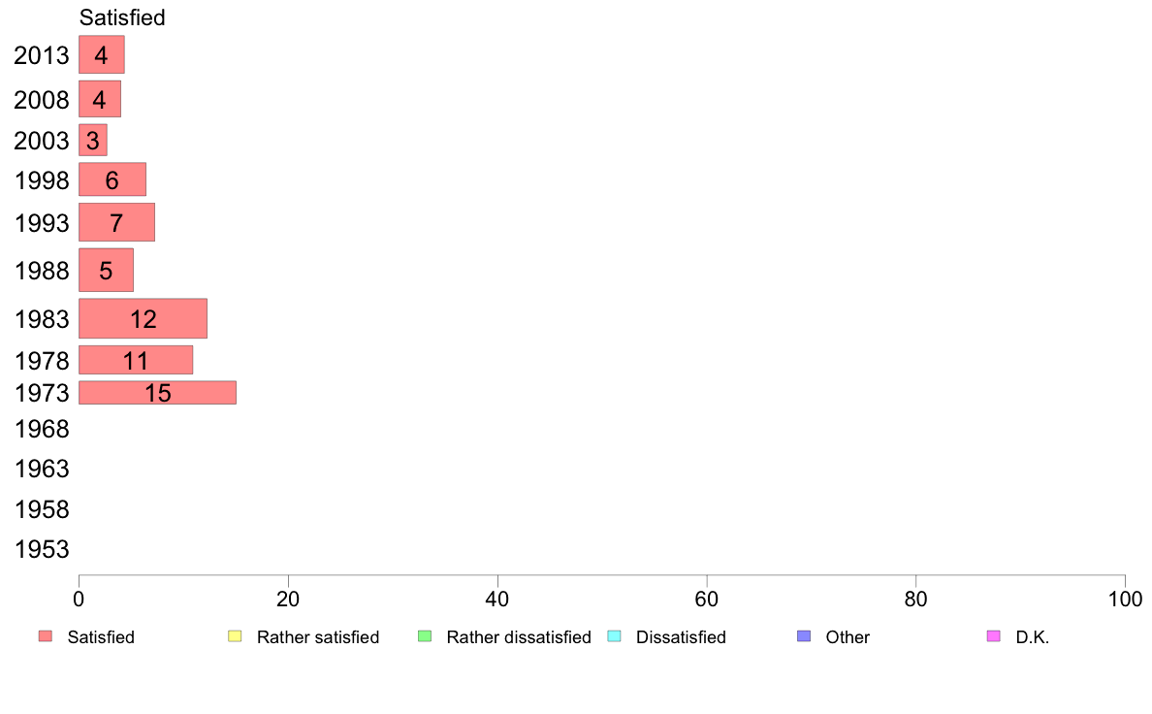Viewport: 1152px width, 714px height.
Task: Select the 2013 bar showing 4
Action: point(101,54)
